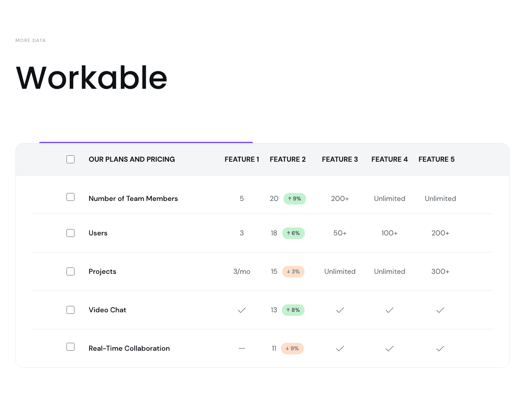Click the Our Plans and Pricing header
This screenshot has height=407, width=525.
pos(131,159)
